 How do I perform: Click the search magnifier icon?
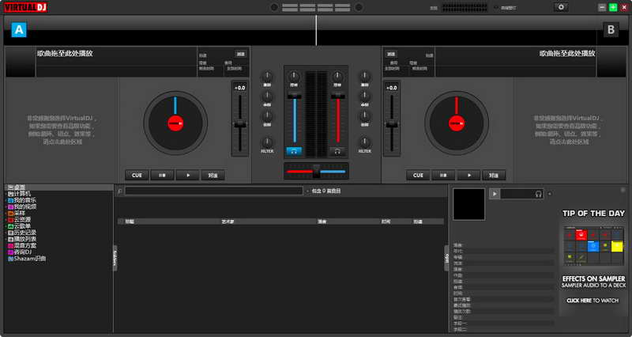click(x=120, y=191)
